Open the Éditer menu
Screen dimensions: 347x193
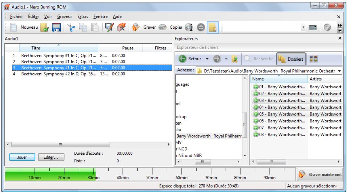(34, 17)
